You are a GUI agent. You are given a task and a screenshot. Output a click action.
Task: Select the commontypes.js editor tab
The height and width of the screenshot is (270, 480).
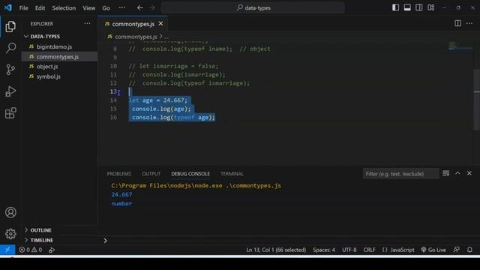[133, 24]
